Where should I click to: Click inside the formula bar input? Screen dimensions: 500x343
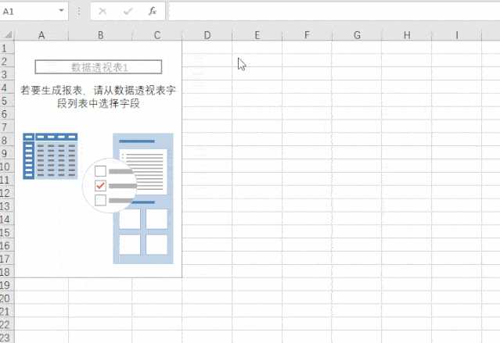[334, 12]
